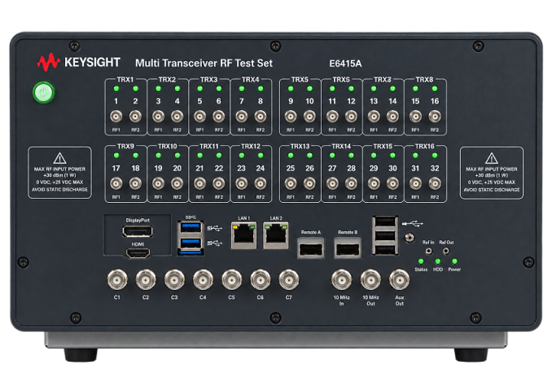Click RF connector numbered 23
Viewport: 552px width, 391px height.
242,183
